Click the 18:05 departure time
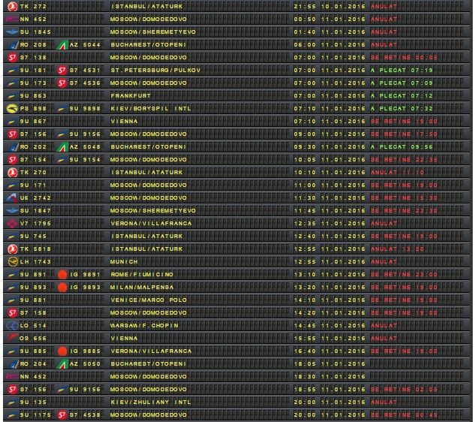This screenshot has height=422, width=475. pyautogui.click(x=305, y=363)
